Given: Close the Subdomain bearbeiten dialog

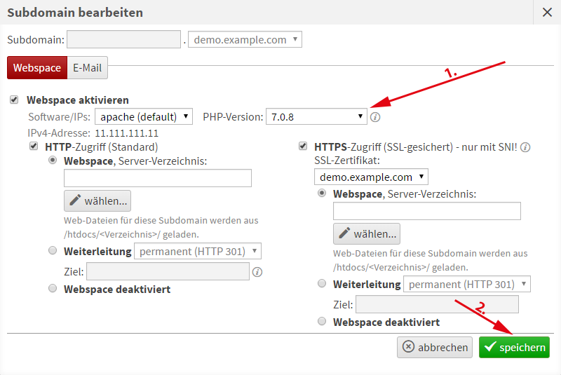Looking at the screenshot, I should [x=547, y=12].
